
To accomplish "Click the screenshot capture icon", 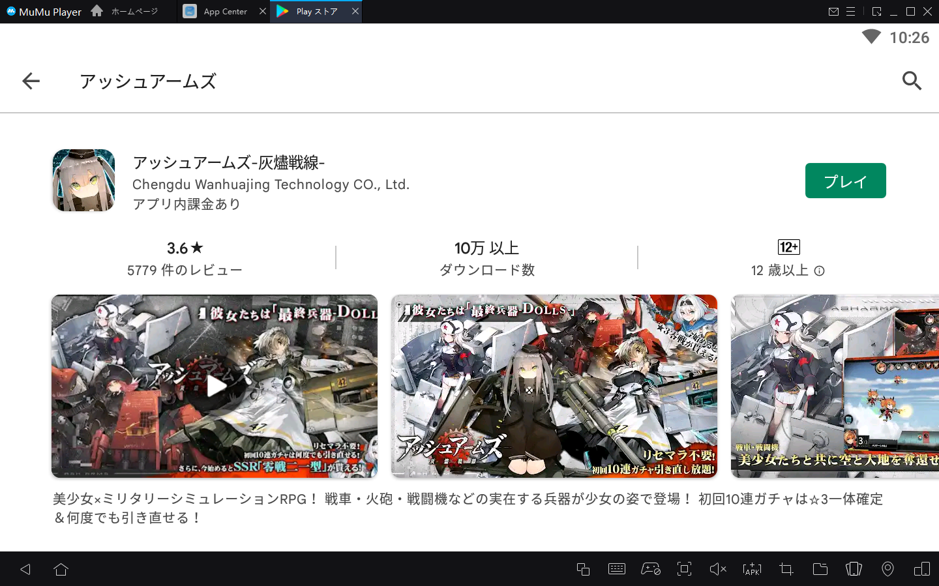I will 684,569.
